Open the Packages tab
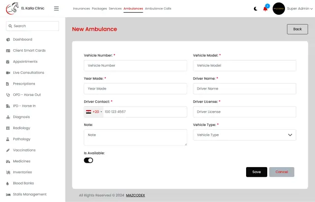This screenshot has width=315, height=202. pyautogui.click(x=99, y=9)
